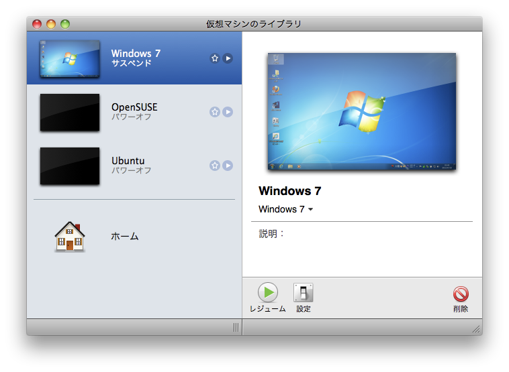The width and height of the screenshot is (509, 372).
Task: Toggle favorite star for Windows 7
Action: (215, 58)
